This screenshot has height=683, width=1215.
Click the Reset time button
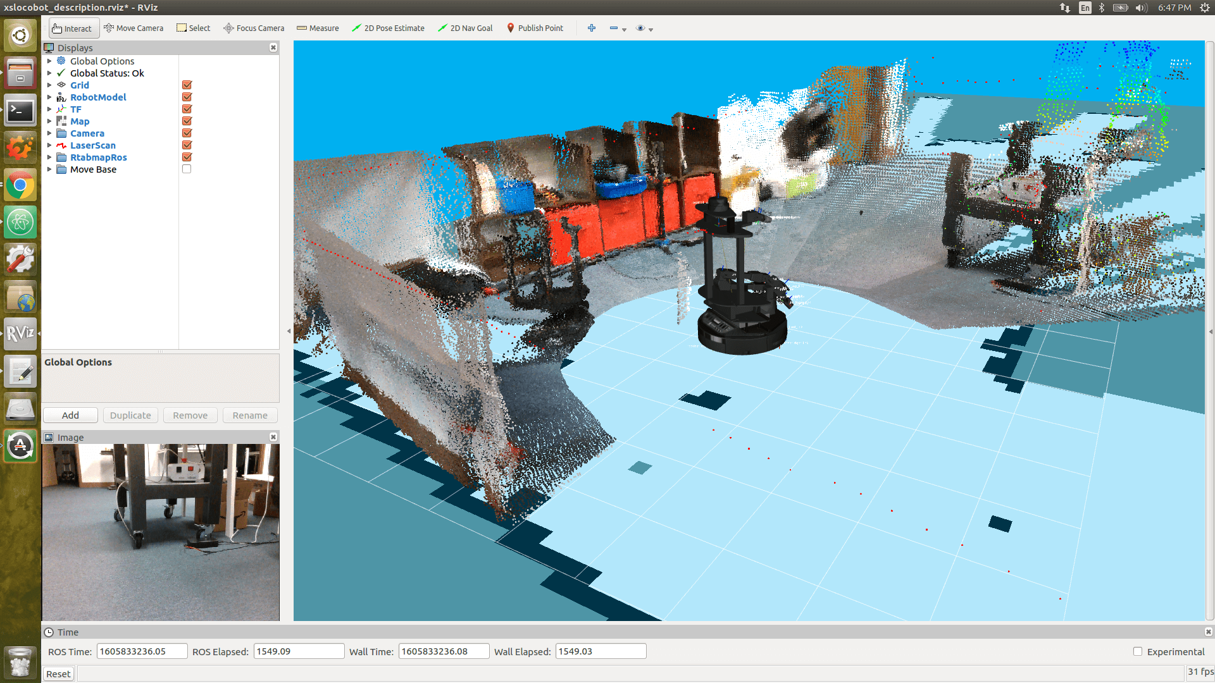coord(58,674)
